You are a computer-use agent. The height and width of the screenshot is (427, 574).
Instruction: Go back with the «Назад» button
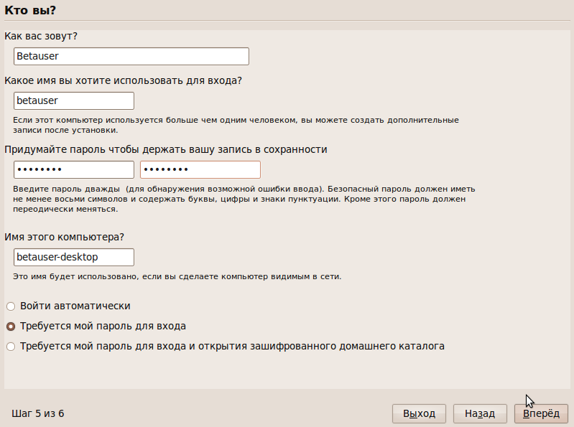(x=480, y=413)
